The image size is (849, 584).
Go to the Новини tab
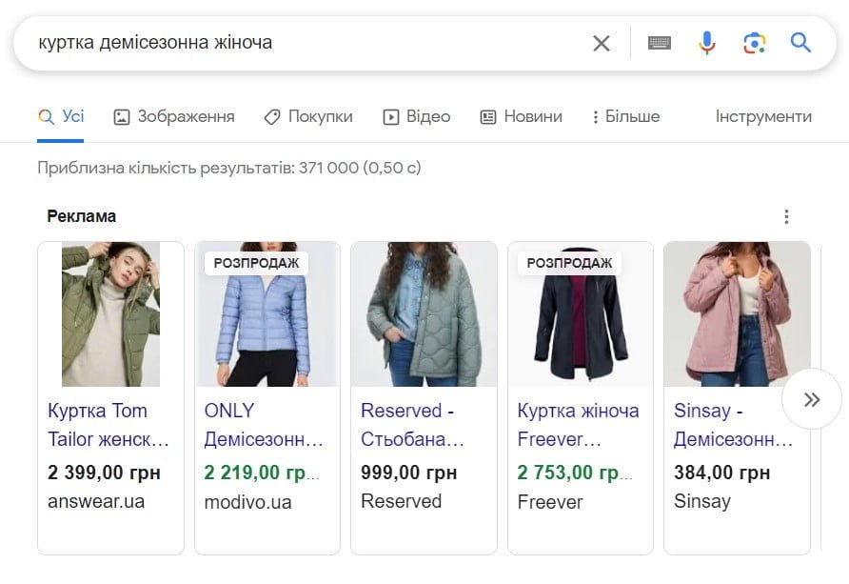(x=521, y=116)
